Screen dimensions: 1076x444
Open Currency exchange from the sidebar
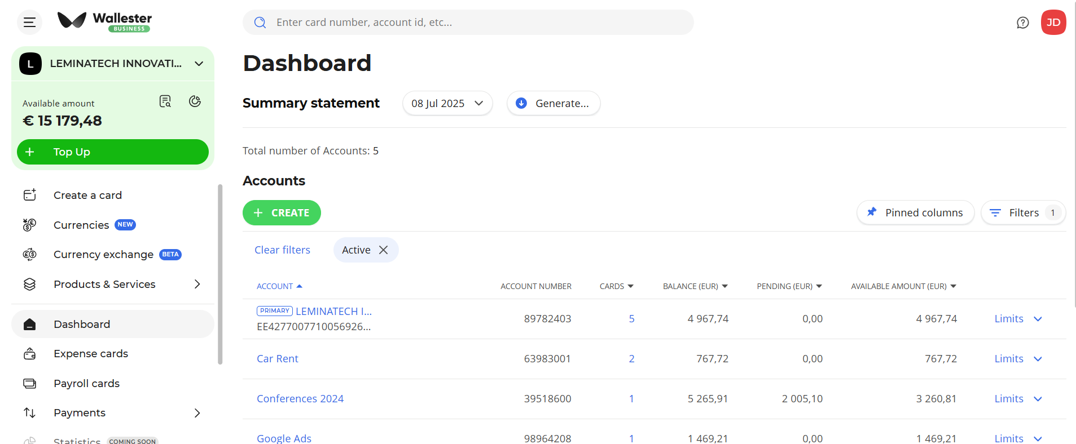point(103,255)
